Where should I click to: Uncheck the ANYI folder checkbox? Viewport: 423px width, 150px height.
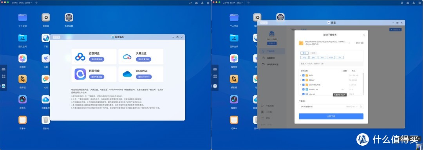click(x=304, y=75)
